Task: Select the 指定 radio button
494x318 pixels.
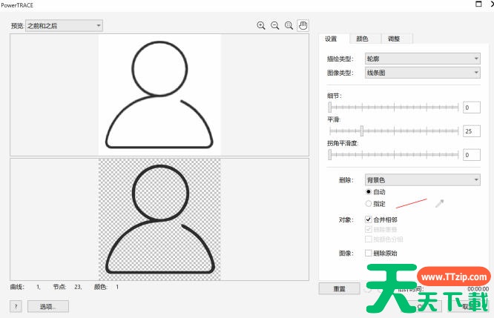Action: (x=369, y=203)
